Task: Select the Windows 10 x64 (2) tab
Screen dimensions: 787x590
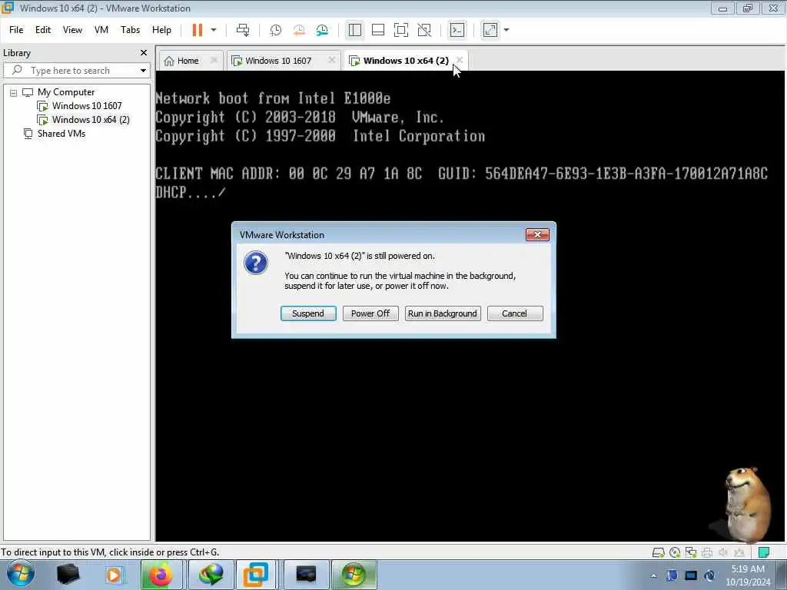Action: pos(406,61)
